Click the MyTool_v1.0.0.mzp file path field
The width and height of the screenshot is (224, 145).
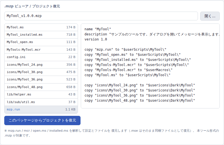101,16
